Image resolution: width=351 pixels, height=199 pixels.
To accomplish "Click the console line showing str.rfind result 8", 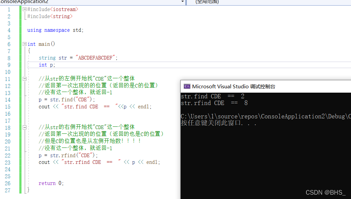I will pyautogui.click(x=215, y=103).
